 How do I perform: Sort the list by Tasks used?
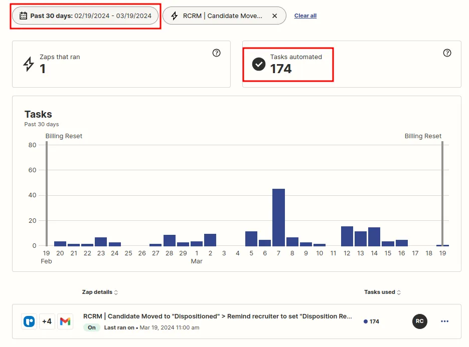(382, 292)
